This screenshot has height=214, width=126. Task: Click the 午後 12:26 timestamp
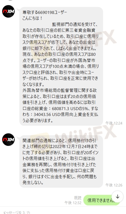pos(114,185)
